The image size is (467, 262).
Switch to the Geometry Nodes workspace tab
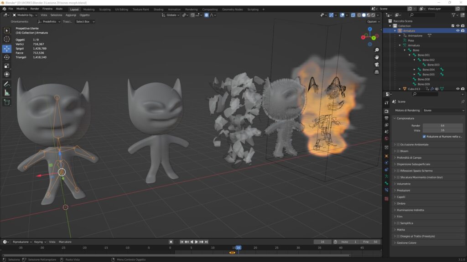tap(232, 10)
